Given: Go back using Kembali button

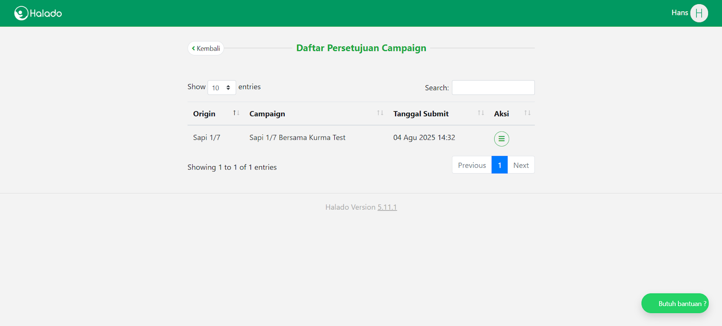Looking at the screenshot, I should pyautogui.click(x=206, y=48).
